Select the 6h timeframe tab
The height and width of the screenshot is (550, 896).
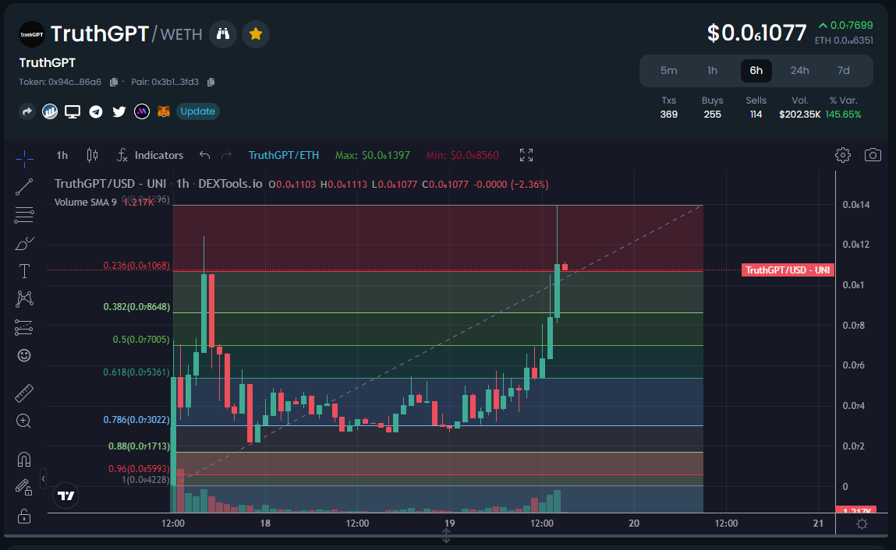tap(756, 71)
